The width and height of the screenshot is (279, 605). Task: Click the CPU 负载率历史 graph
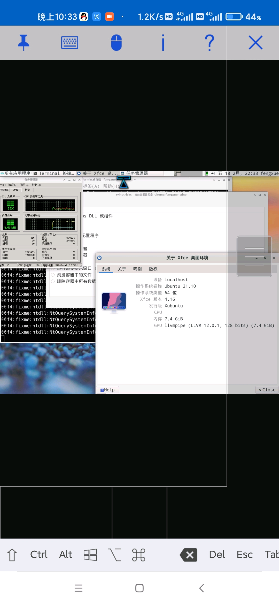50,205
